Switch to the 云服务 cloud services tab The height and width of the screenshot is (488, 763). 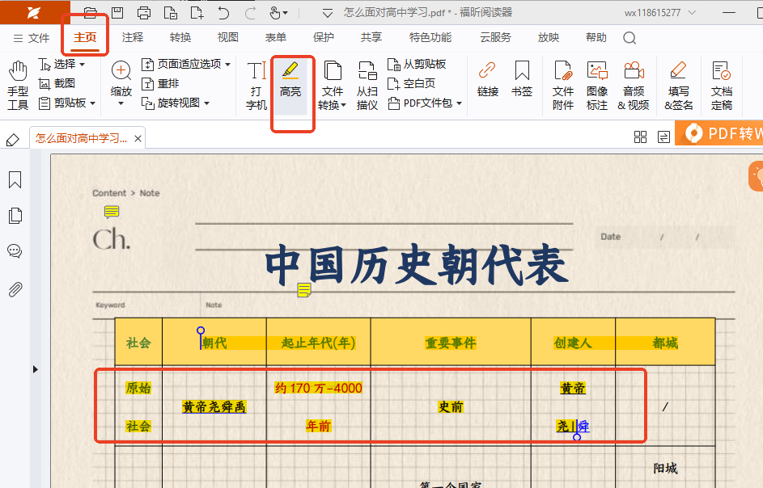click(495, 37)
